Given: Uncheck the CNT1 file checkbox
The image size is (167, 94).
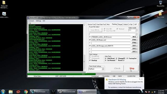Looking at the screenshot, I should pos(90,46).
